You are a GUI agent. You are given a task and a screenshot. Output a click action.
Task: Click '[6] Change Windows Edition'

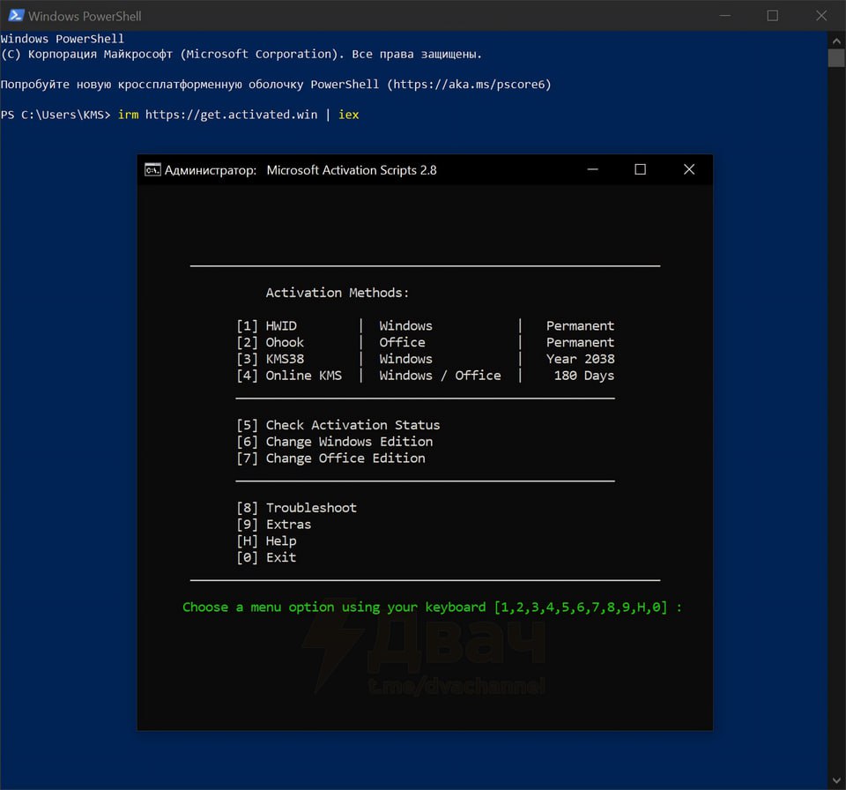click(335, 442)
